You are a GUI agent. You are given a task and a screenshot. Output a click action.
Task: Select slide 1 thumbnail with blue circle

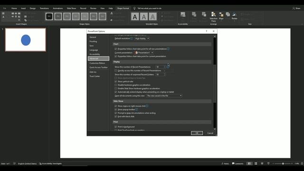pos(26,40)
